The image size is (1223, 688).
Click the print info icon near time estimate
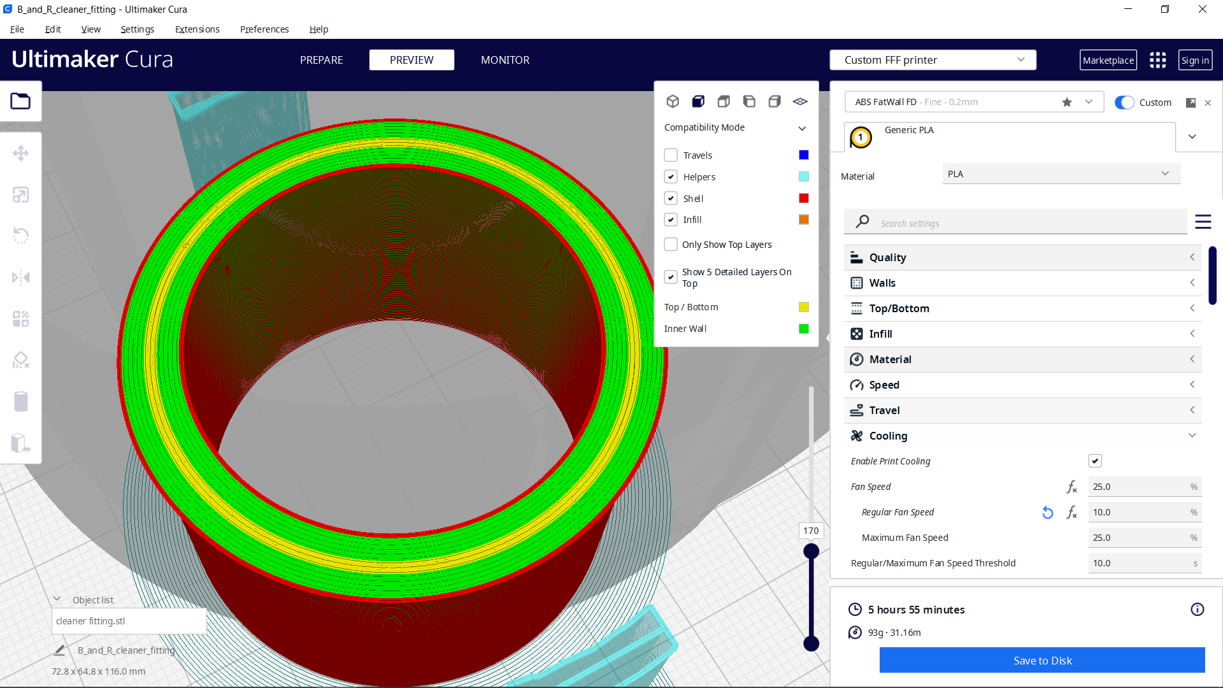pos(1197,610)
